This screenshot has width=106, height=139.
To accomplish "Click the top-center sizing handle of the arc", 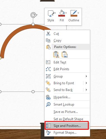I will 33,24.
